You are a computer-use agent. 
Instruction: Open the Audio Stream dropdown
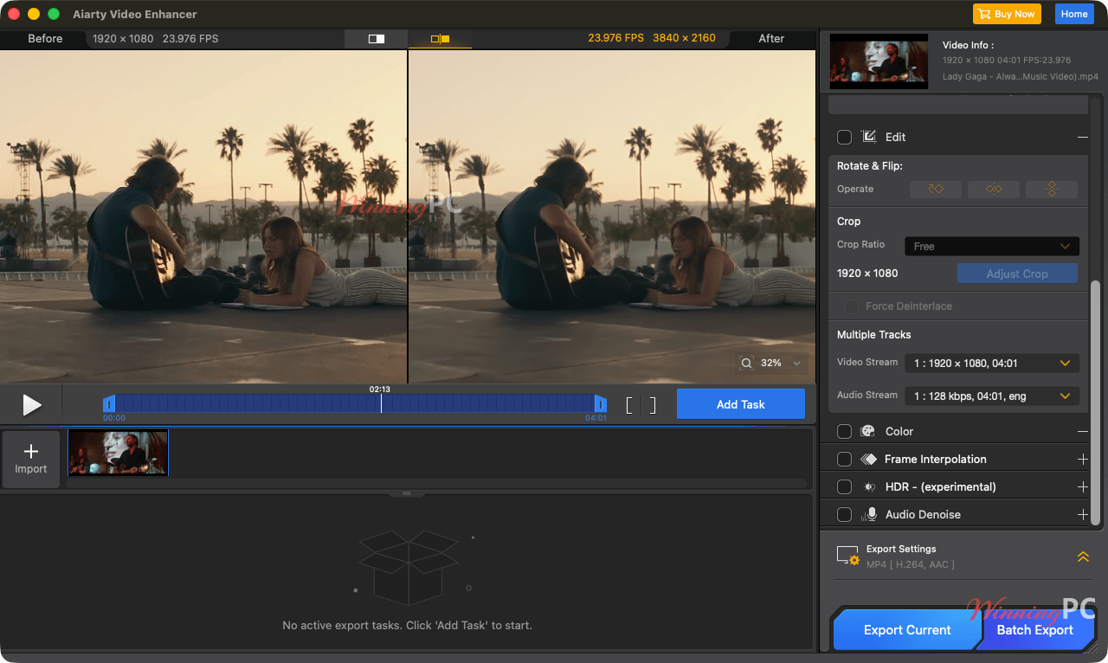[x=992, y=396]
